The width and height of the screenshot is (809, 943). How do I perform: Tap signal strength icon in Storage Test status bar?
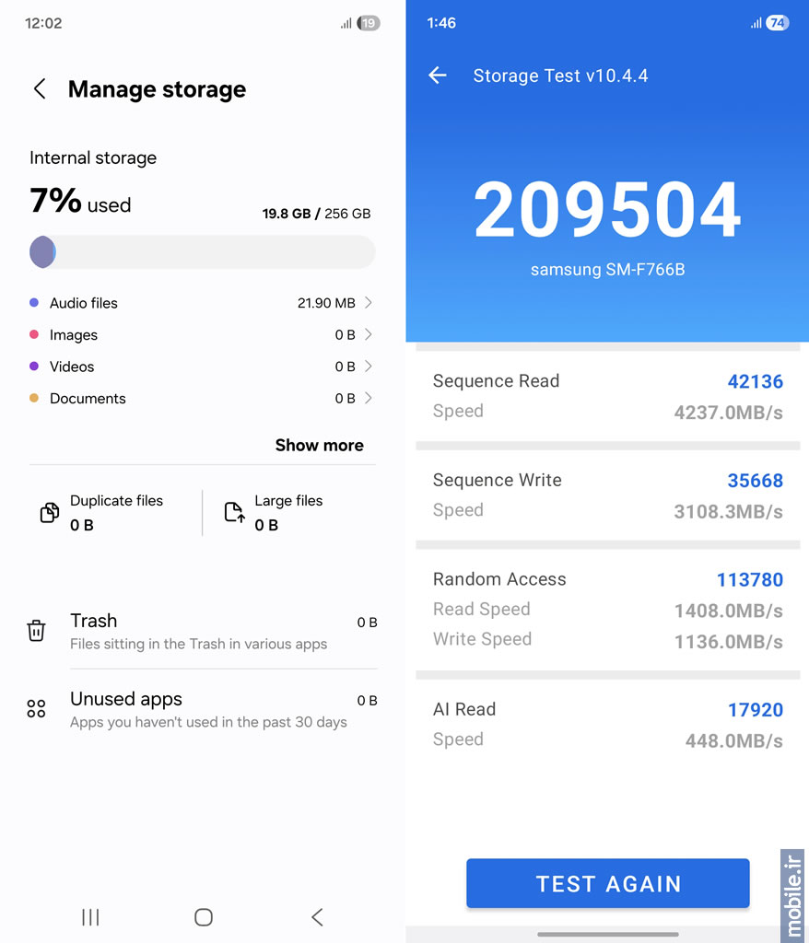[756, 23]
